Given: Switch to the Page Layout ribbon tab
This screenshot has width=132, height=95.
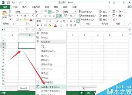Looking at the screenshot, I should [x=36, y=7].
